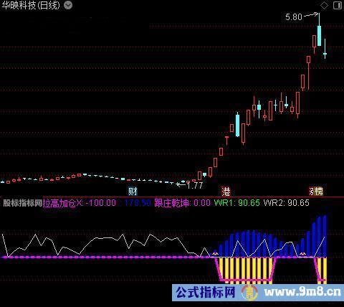Click the diamond icon at top right

(x=324, y=6)
